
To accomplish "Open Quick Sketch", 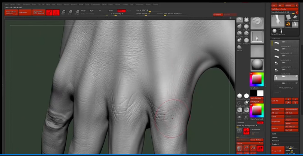I will point(39,12).
